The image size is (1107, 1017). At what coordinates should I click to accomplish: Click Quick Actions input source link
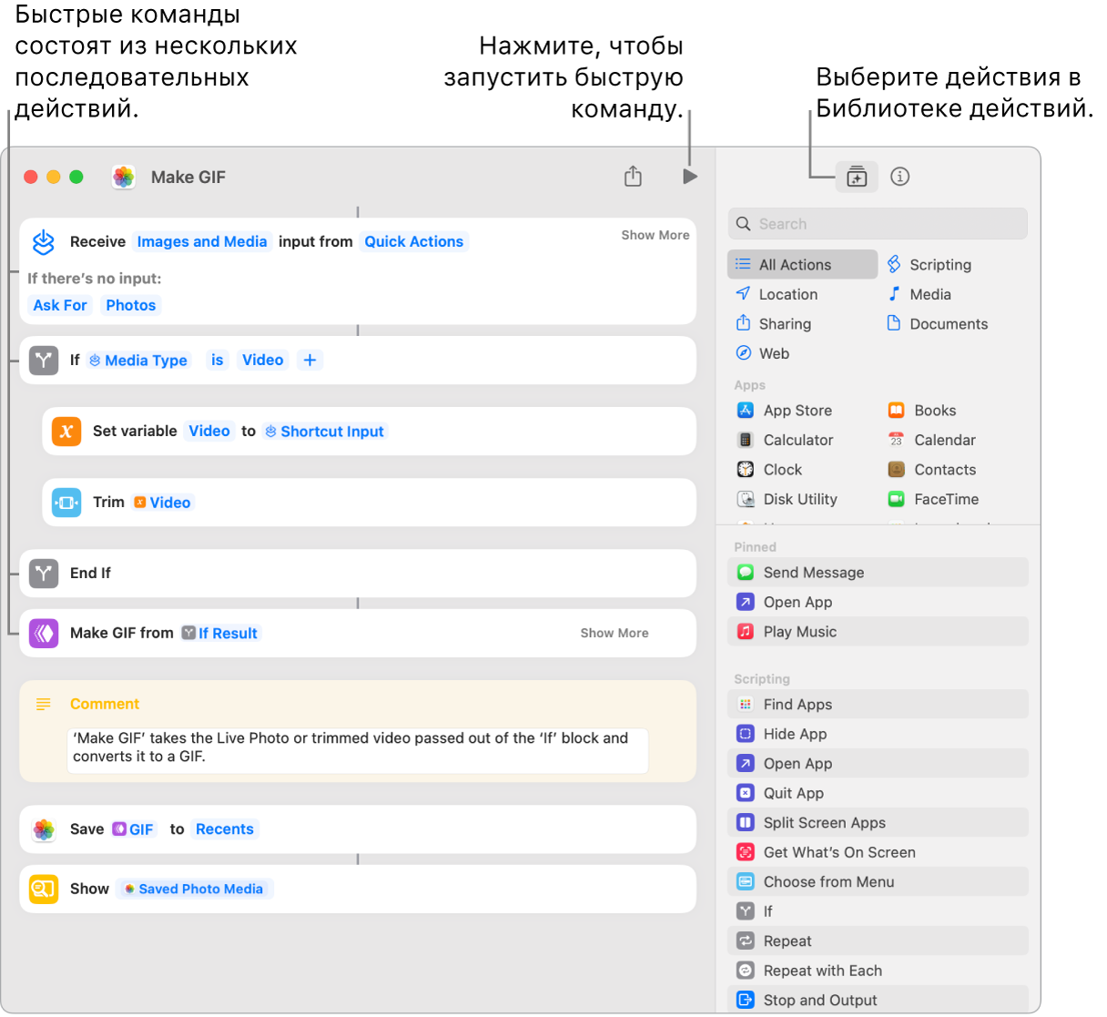413,241
